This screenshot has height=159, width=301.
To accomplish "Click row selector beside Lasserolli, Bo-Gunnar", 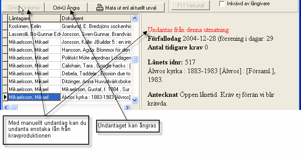I will tap(5, 34).
